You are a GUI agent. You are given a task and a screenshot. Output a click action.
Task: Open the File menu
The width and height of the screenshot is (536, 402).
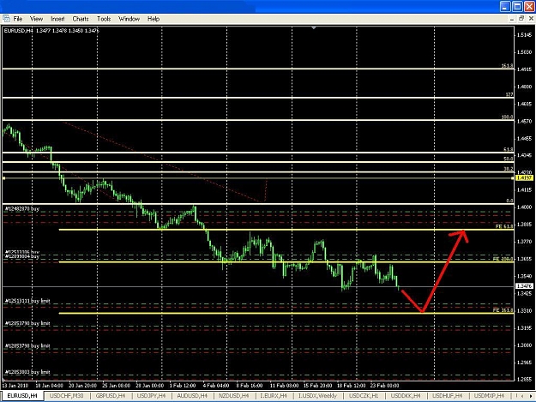(x=17, y=19)
